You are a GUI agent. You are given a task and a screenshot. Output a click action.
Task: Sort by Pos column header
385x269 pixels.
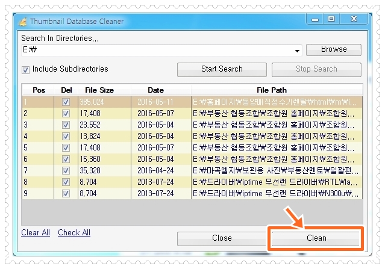point(38,90)
